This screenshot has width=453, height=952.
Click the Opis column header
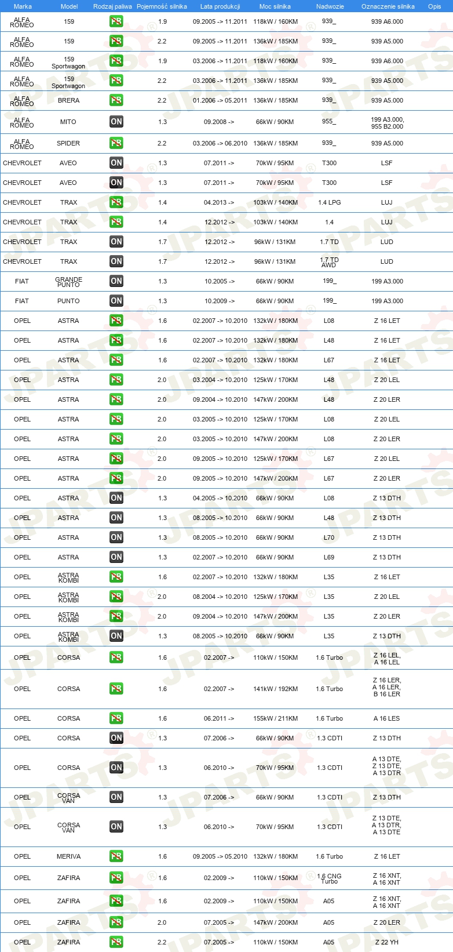434,6
